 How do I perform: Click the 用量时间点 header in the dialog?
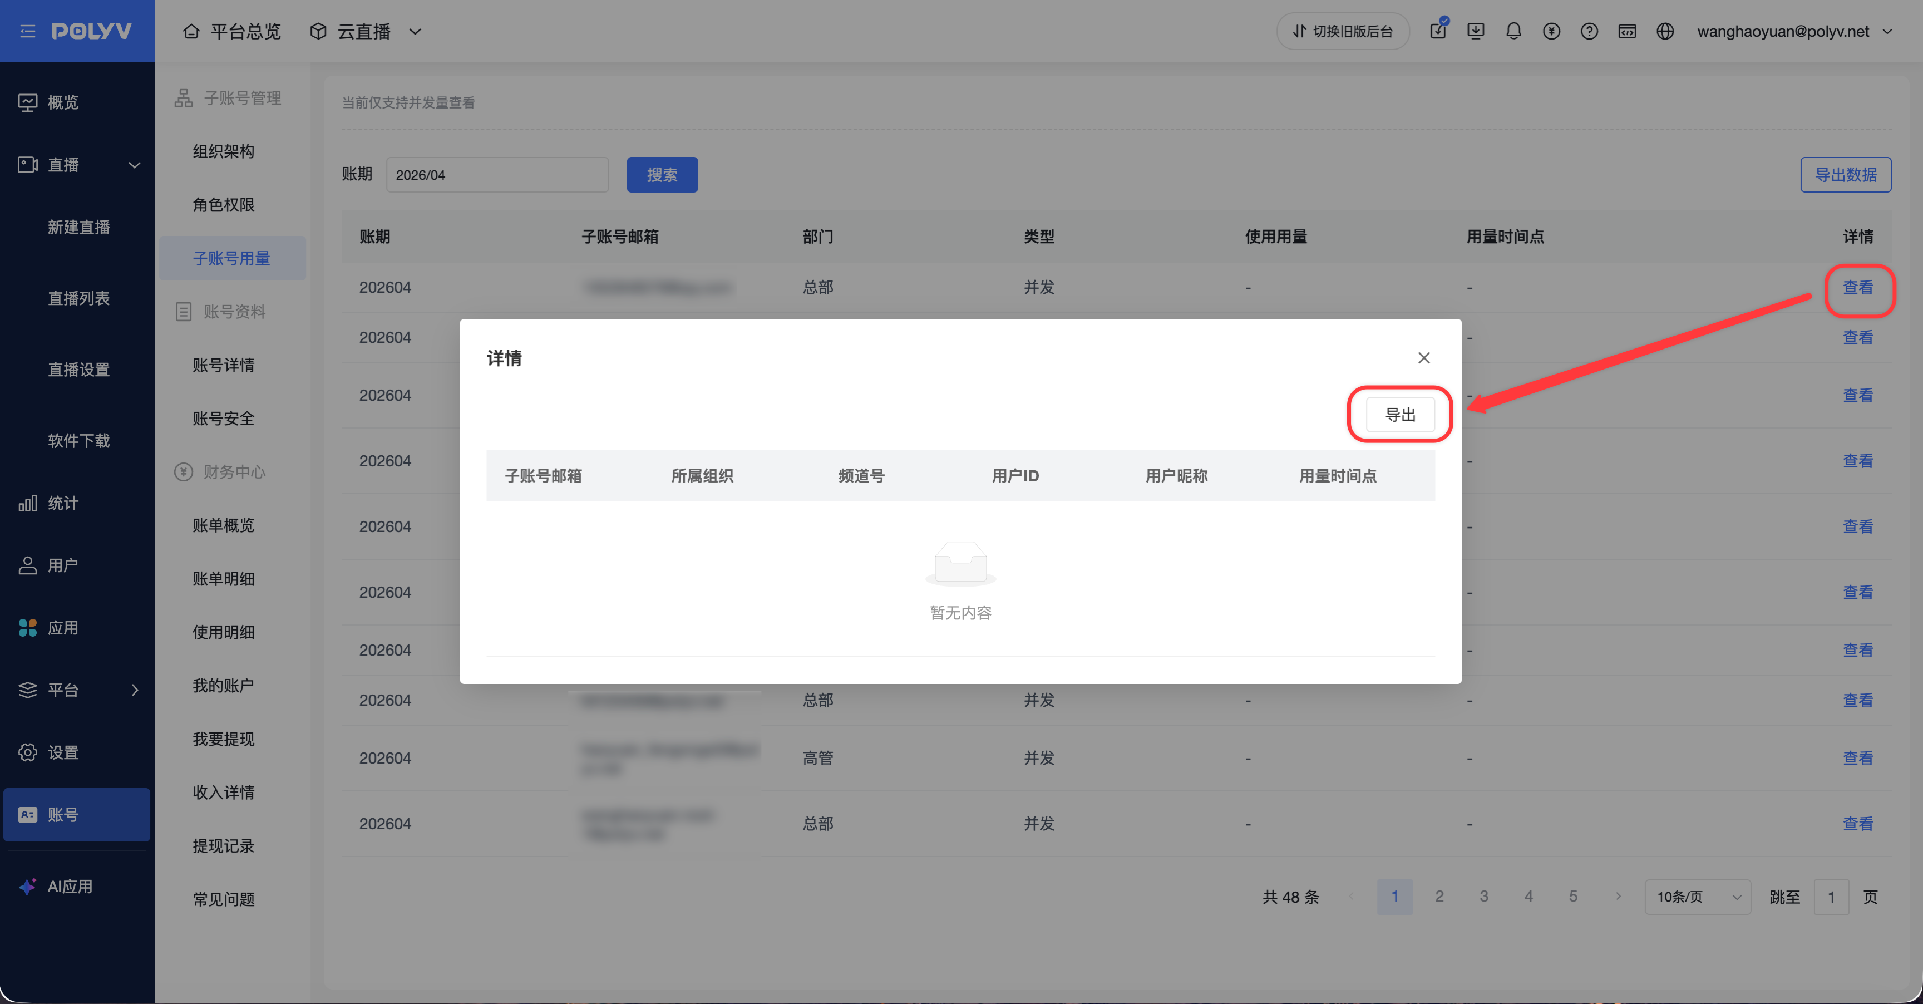coord(1338,476)
